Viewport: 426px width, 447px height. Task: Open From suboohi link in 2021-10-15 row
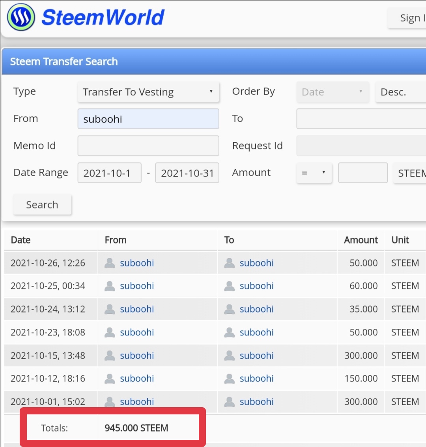(x=137, y=356)
